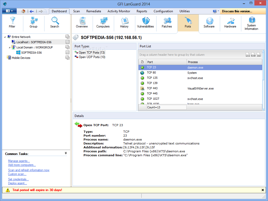The height and width of the screenshot is (201, 268).
Task: Check the SOFTPEDIA-S56 computer checkbox
Action: (x=68, y=52)
